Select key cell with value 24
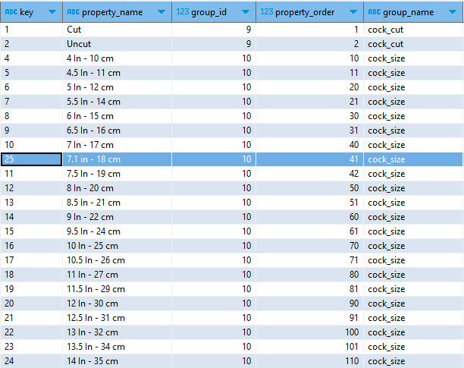 click(31, 361)
